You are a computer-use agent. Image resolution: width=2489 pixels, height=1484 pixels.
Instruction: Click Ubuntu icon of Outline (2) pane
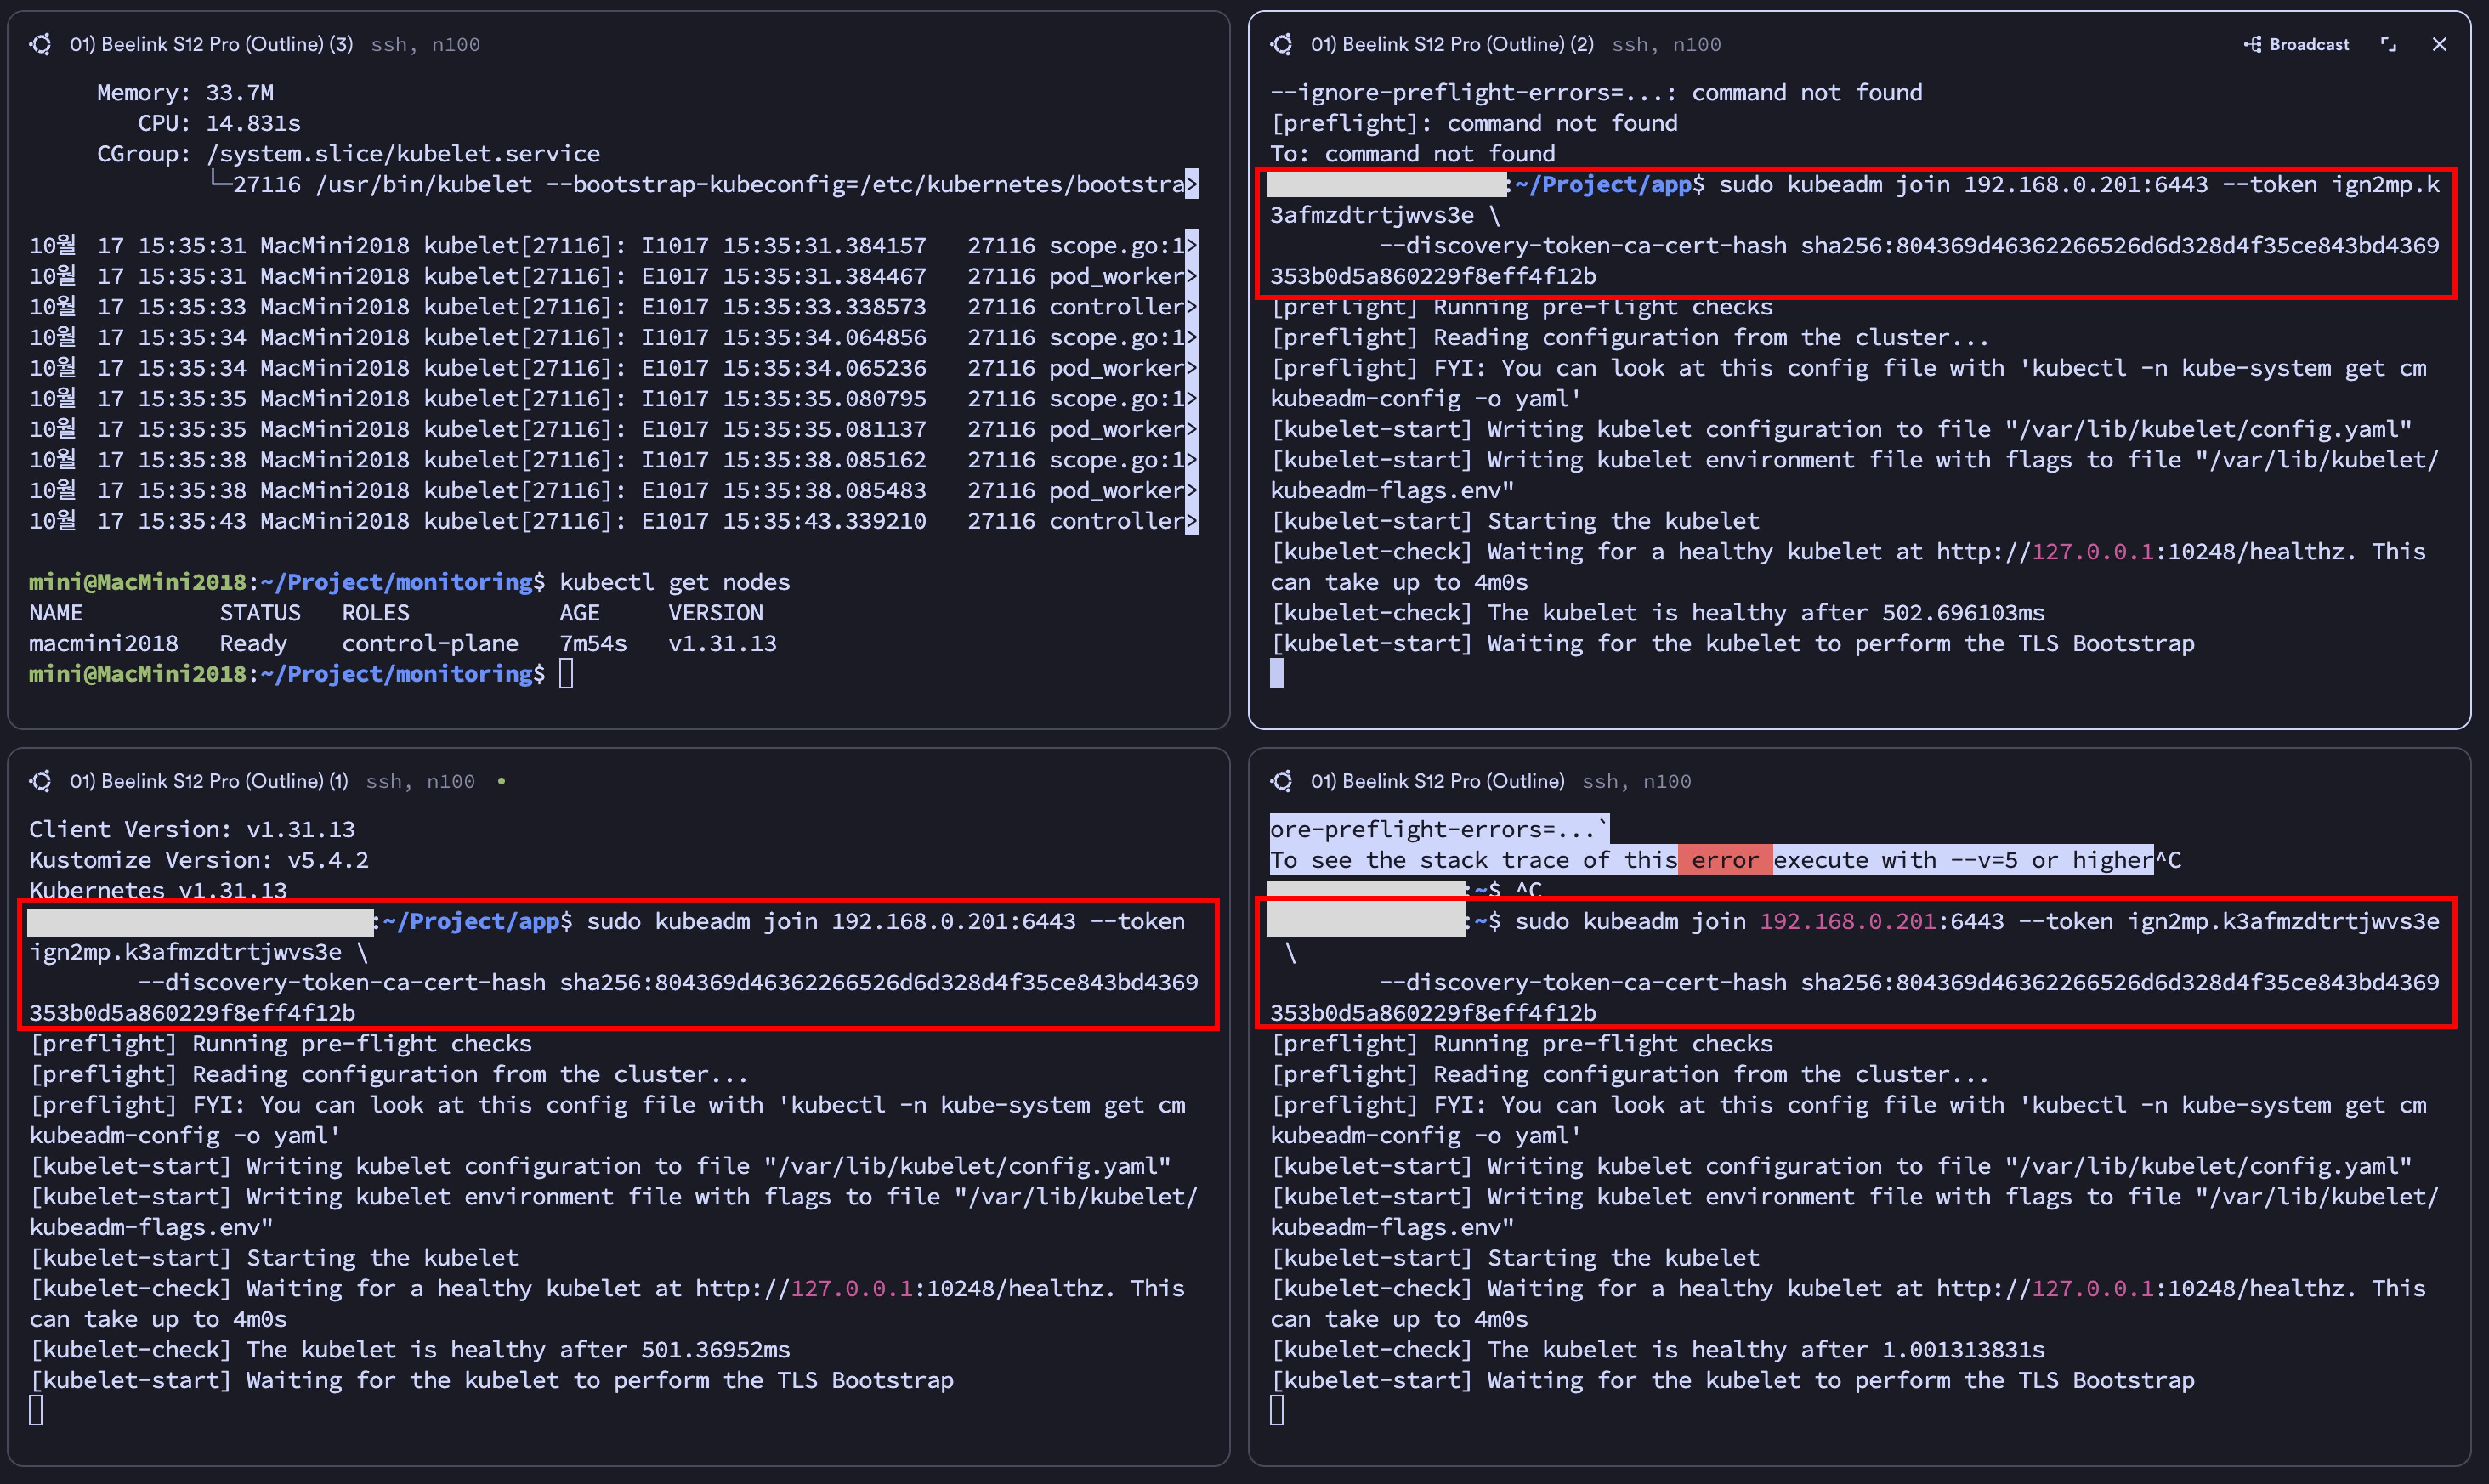(x=1282, y=44)
